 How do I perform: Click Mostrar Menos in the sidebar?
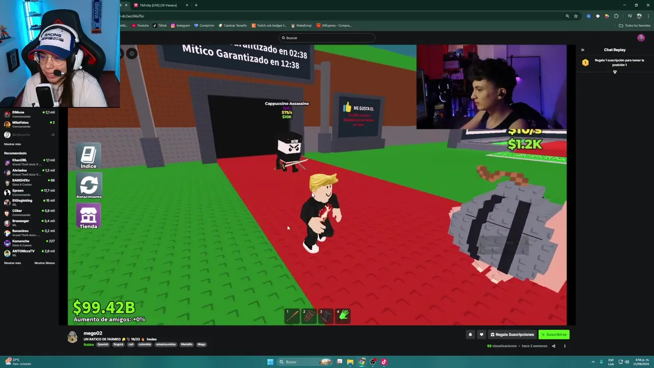(x=44, y=263)
